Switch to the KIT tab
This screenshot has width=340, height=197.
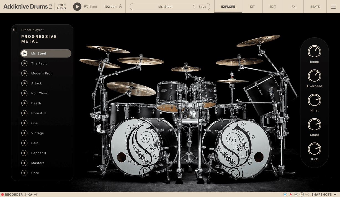252,7
